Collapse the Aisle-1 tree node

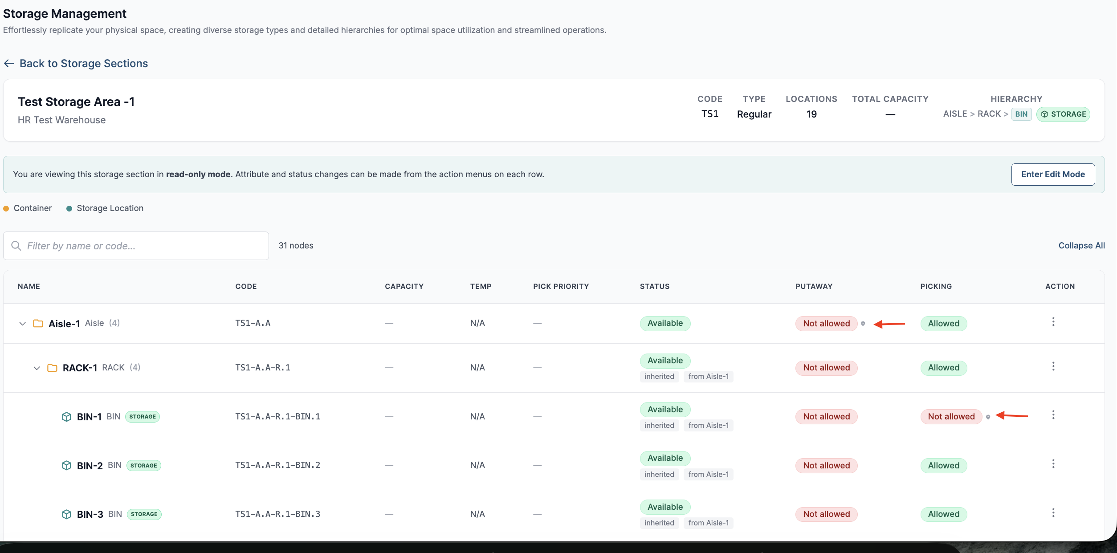22,324
